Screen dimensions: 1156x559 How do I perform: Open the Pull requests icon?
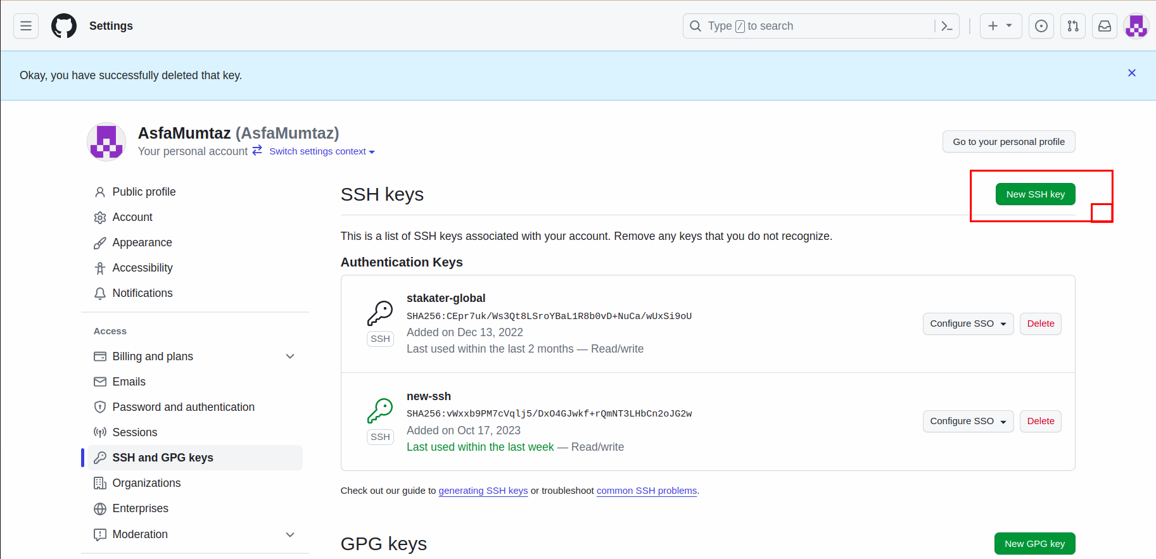coord(1073,26)
